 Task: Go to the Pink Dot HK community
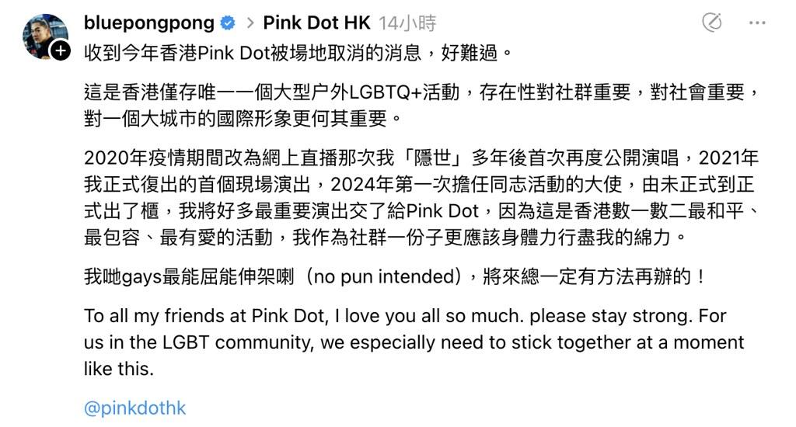click(316, 23)
